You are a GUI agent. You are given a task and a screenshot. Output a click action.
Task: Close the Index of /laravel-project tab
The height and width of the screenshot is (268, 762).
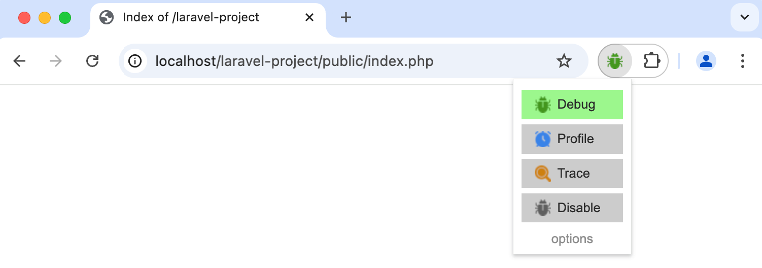pos(309,18)
